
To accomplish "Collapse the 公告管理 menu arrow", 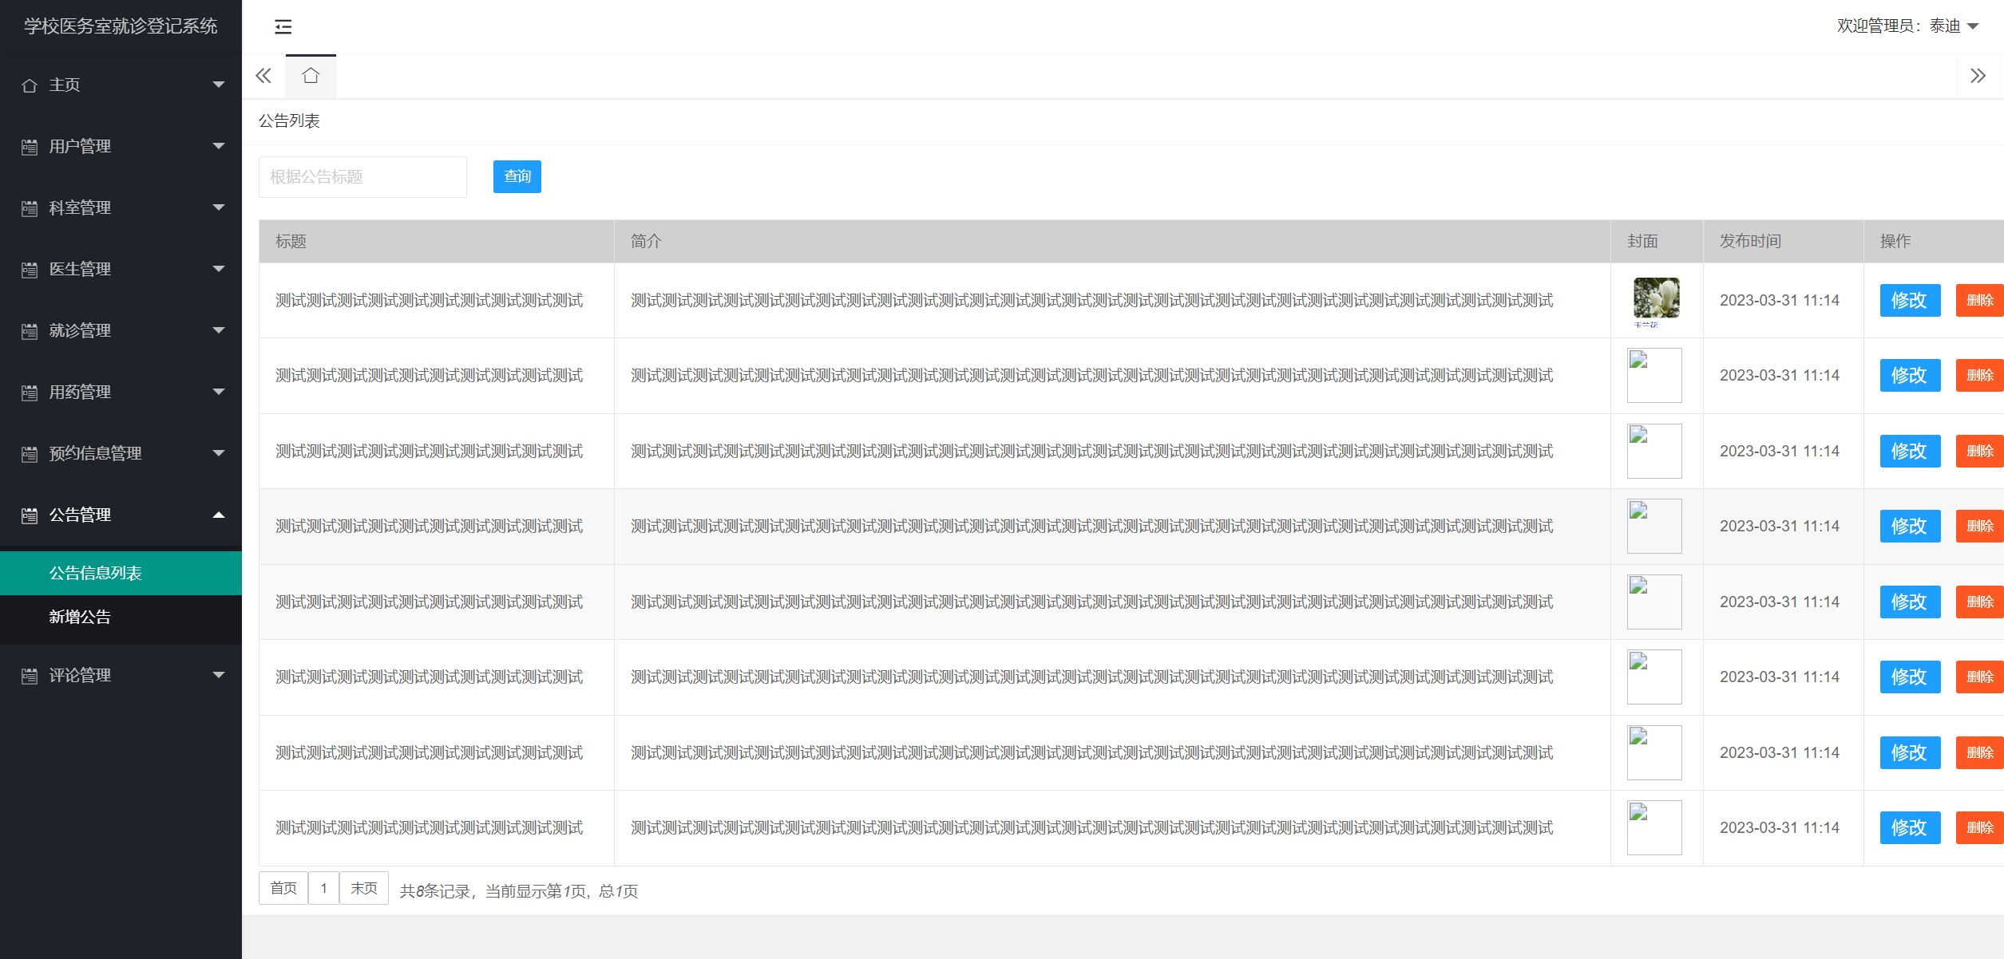I will [219, 515].
